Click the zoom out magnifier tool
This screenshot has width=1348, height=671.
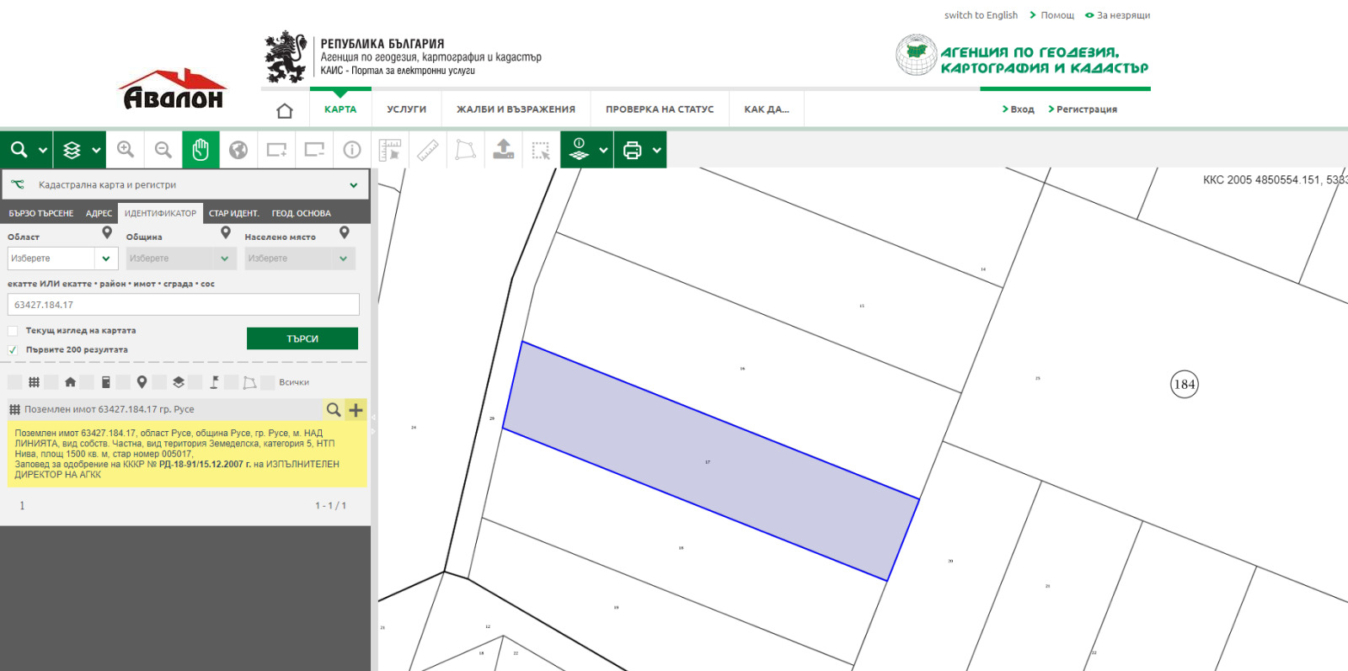163,150
